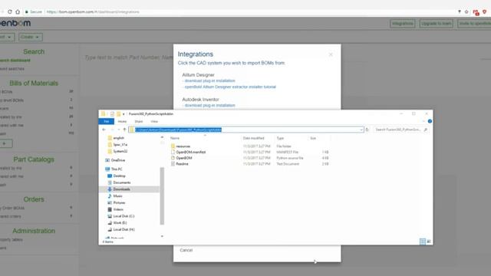Open the Share ribbon tab in Explorer

coord(139,121)
